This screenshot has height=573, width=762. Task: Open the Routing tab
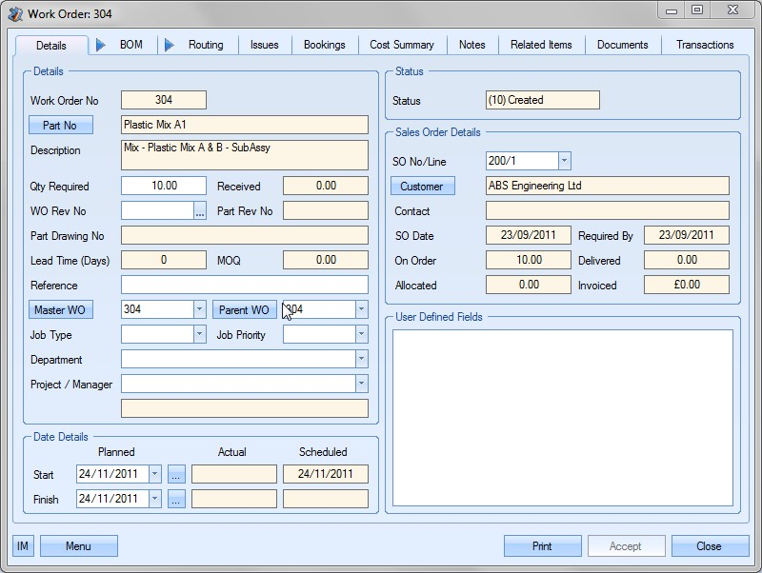205,45
